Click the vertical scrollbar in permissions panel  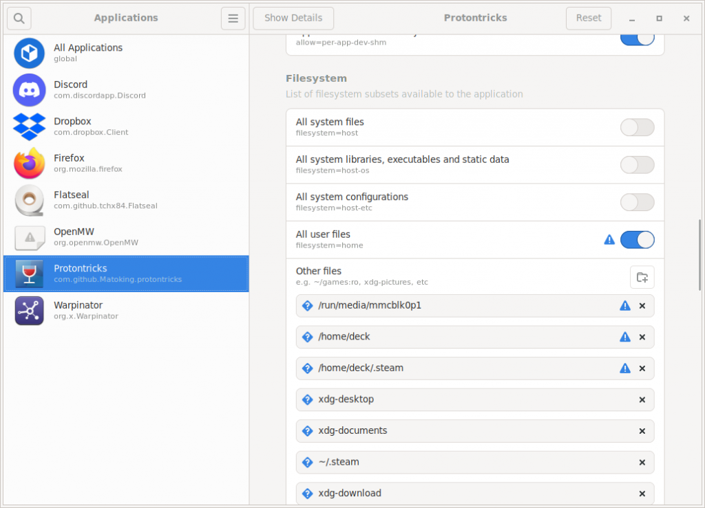700,254
